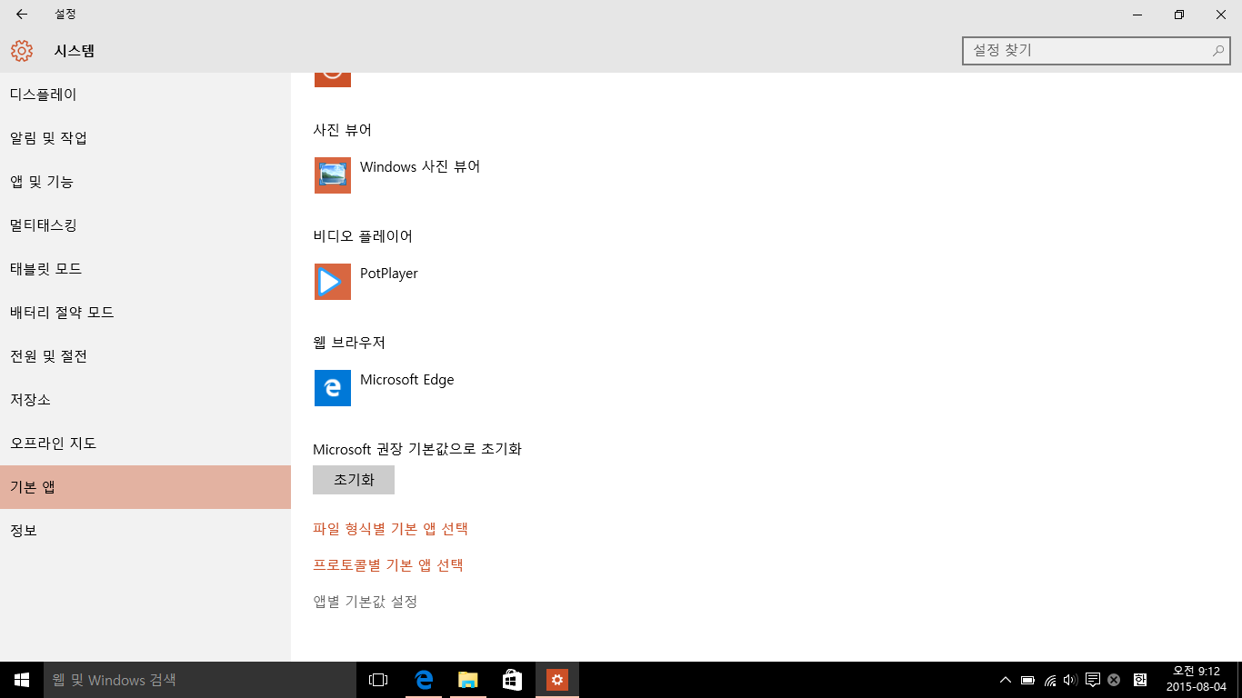Screen dimensions: 1242x698
Task: Go to 앱 및 기능 settings page
Action: [x=42, y=182]
